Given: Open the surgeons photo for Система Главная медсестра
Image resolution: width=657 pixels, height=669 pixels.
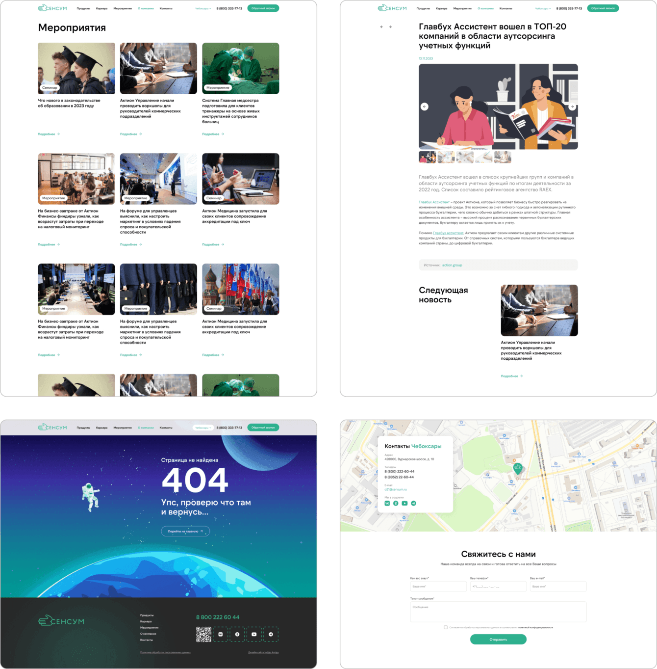Looking at the screenshot, I should (x=241, y=68).
